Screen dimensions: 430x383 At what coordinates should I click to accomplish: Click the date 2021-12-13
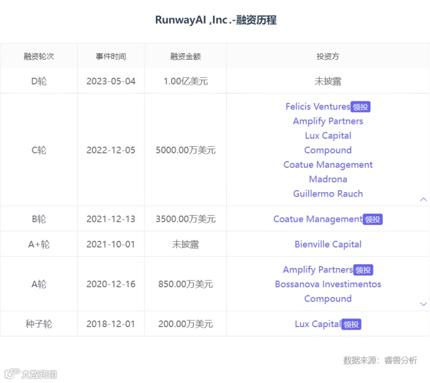coord(111,219)
